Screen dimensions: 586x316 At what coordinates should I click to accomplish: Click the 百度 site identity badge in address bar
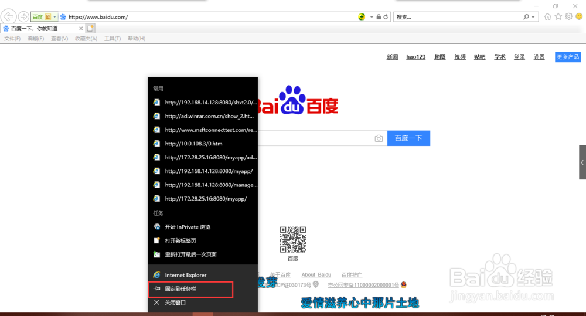coord(44,17)
